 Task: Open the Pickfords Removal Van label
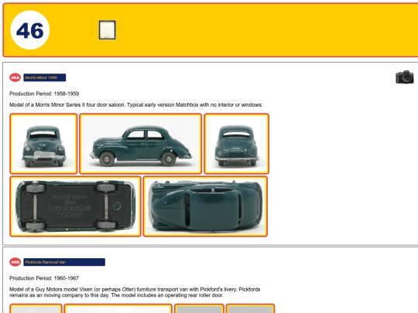[64, 262]
